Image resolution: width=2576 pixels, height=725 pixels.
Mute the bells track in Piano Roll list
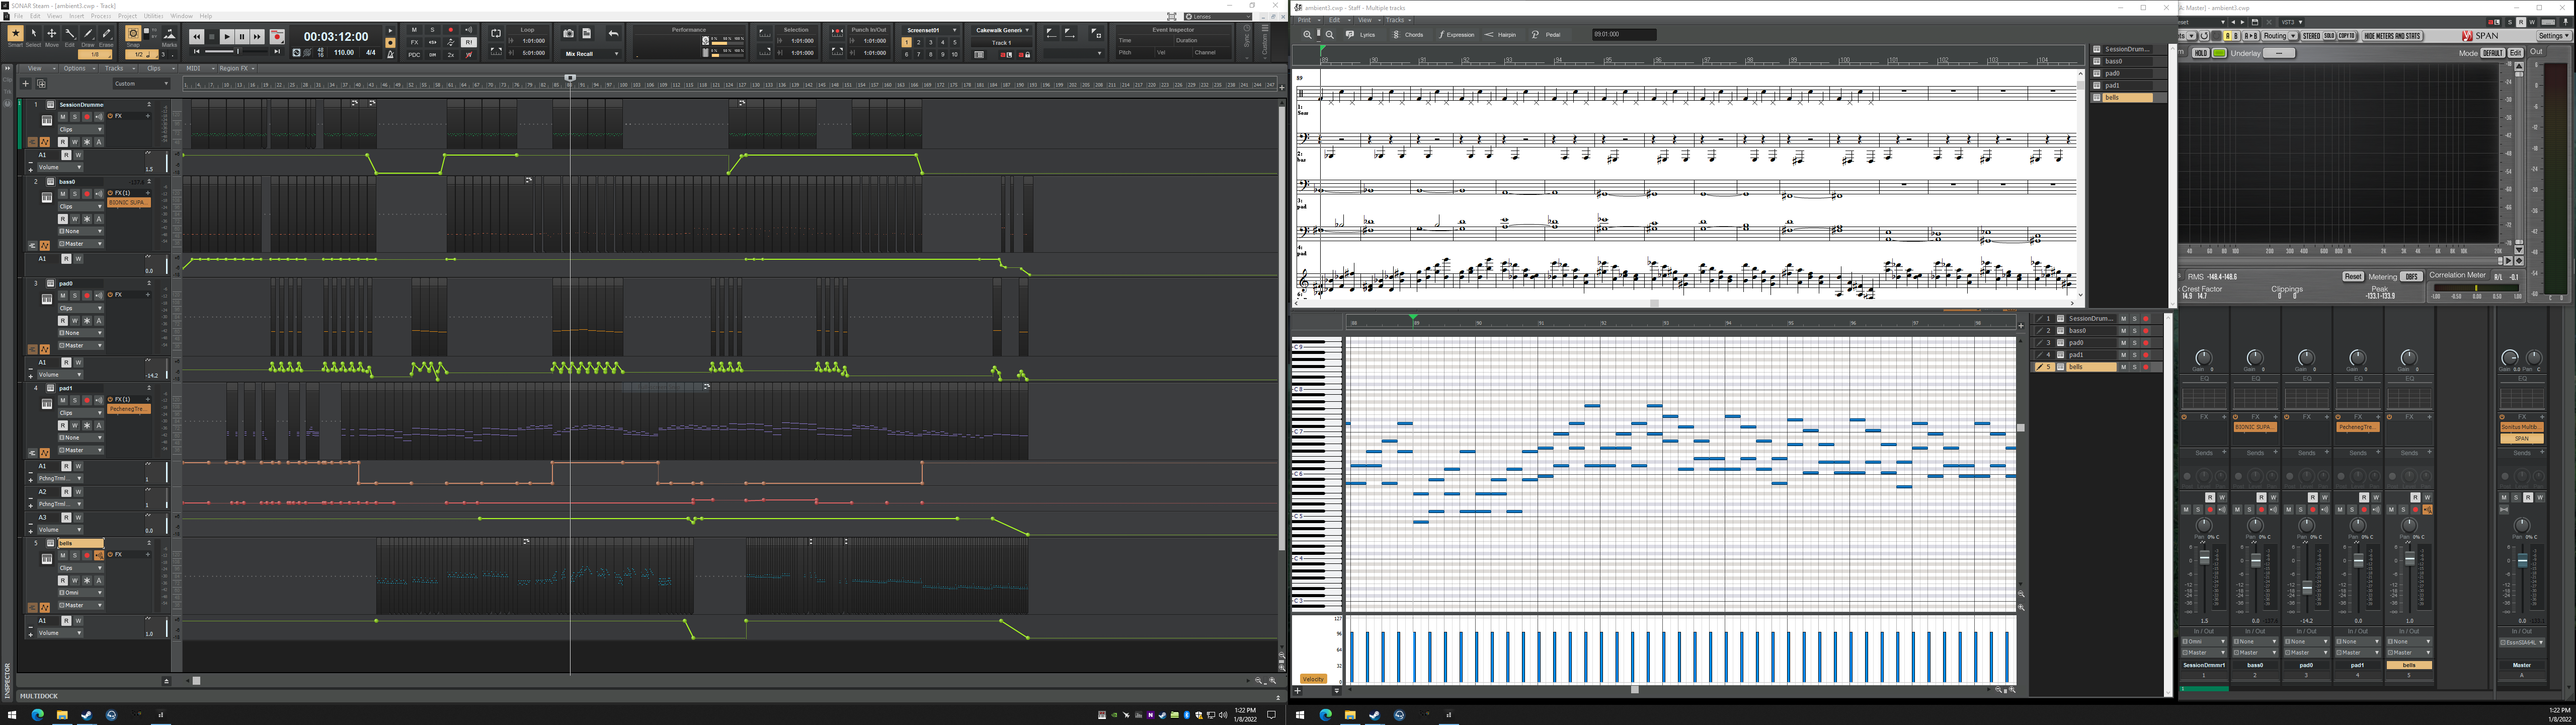click(2123, 368)
